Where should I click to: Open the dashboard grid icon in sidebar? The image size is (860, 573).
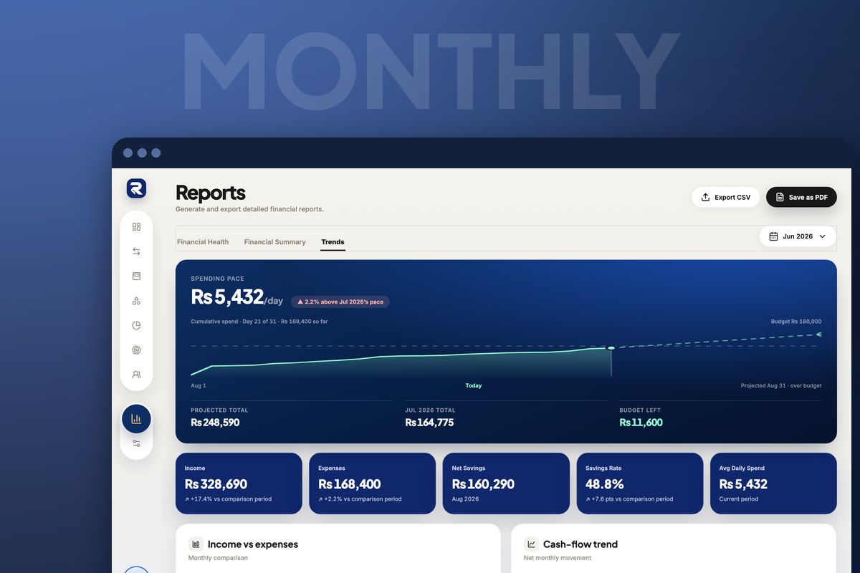pos(136,227)
